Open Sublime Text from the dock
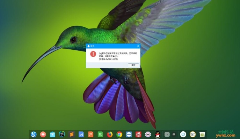The image size is (240, 139). 72,134
